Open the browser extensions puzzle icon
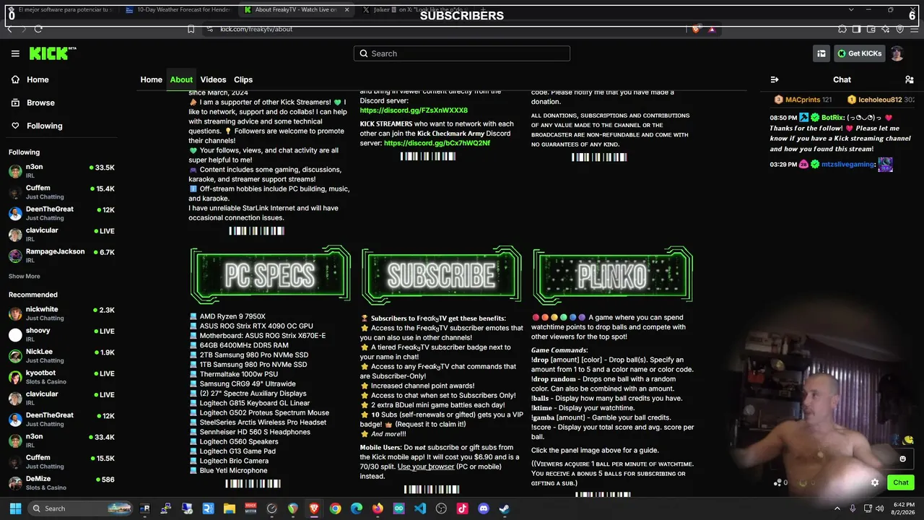This screenshot has width=924, height=520. coord(842,29)
